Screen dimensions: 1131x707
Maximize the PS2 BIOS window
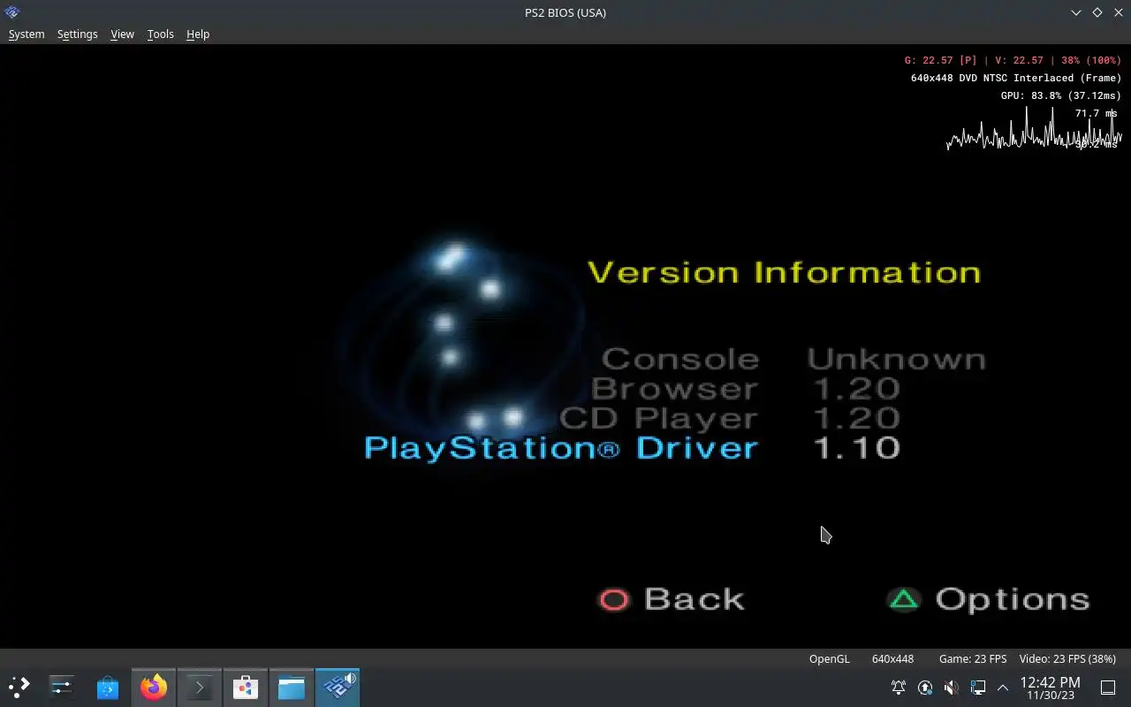1097,12
